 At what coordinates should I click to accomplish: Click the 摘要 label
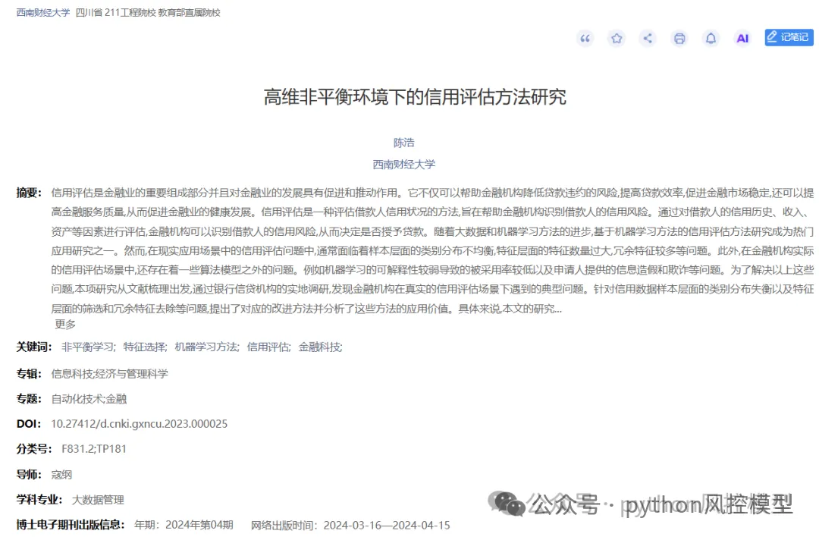[29, 193]
